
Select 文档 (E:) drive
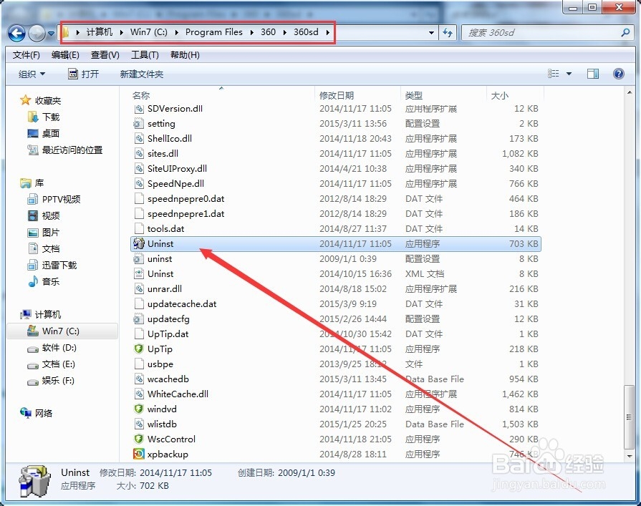51,364
